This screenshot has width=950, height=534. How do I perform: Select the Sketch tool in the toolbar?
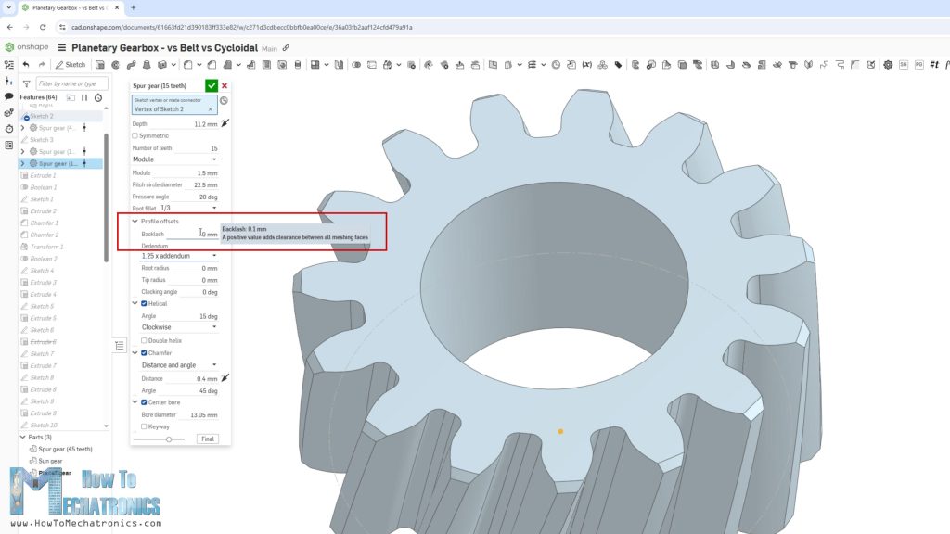click(71, 64)
